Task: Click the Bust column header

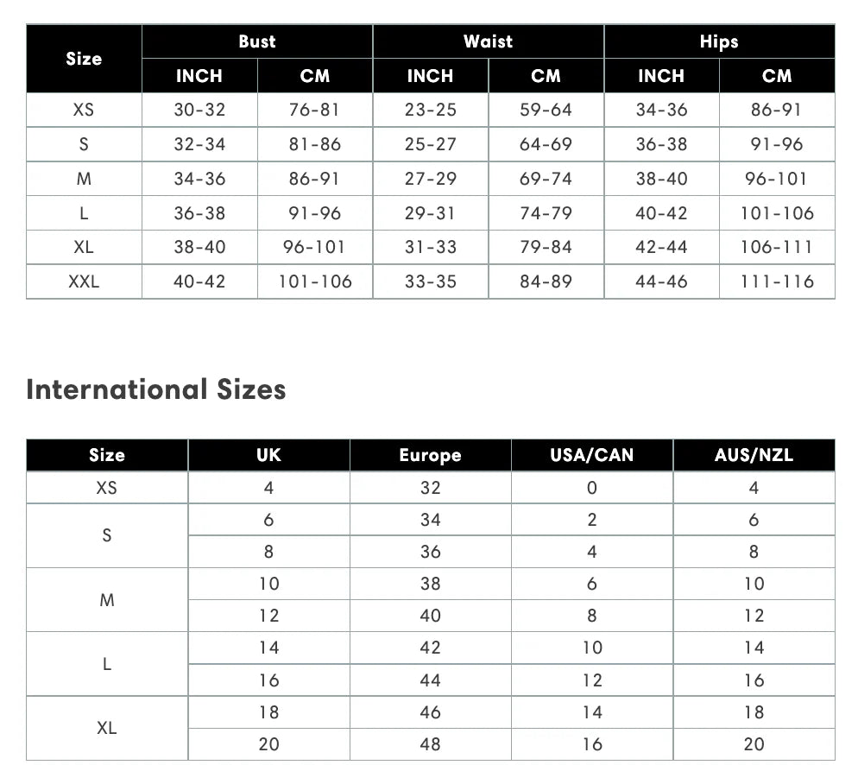Action: tap(257, 41)
